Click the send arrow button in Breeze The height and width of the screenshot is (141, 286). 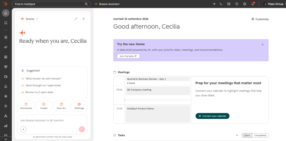pyautogui.click(x=82, y=129)
